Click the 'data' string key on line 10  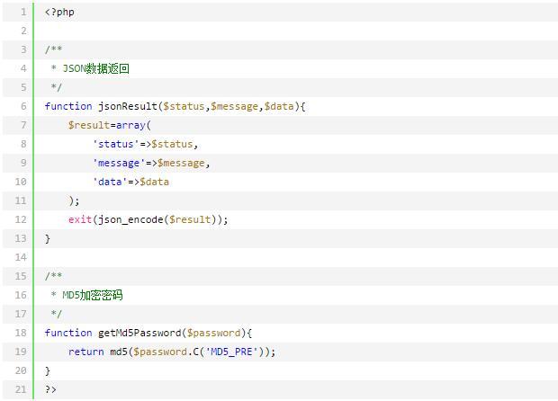tap(110, 182)
